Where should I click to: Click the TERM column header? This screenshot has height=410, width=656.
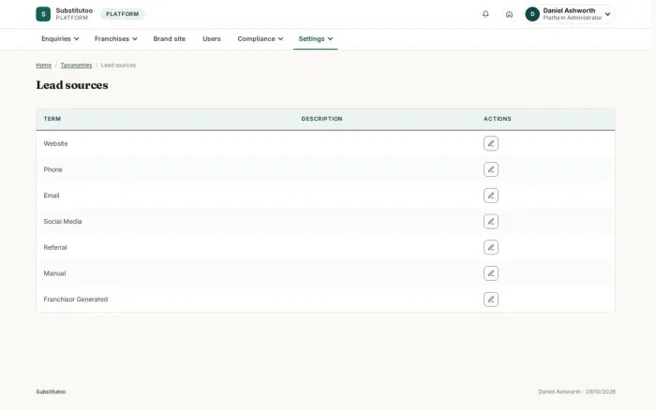[x=52, y=119]
